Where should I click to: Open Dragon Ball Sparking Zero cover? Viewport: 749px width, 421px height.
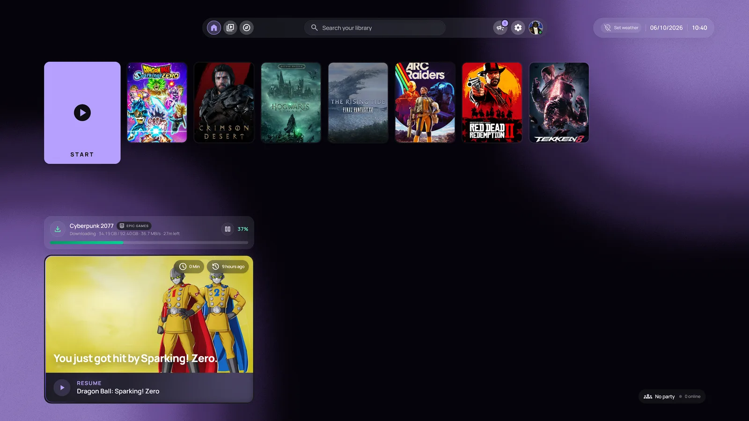point(157,102)
